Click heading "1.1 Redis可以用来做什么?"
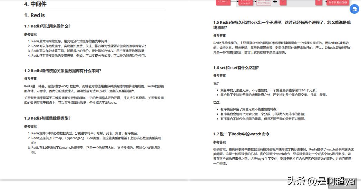 (x=47, y=26)
